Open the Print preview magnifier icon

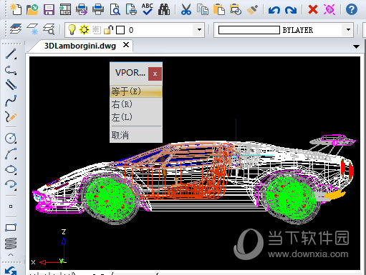[x=115, y=9]
